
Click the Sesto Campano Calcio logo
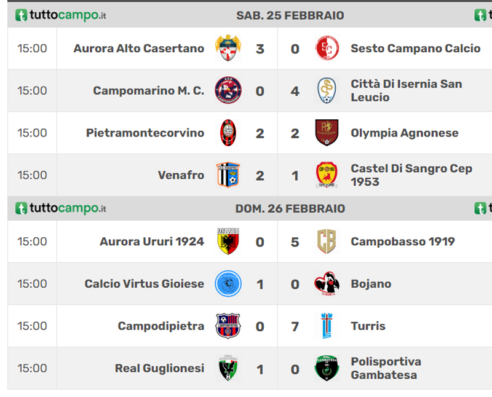327,48
